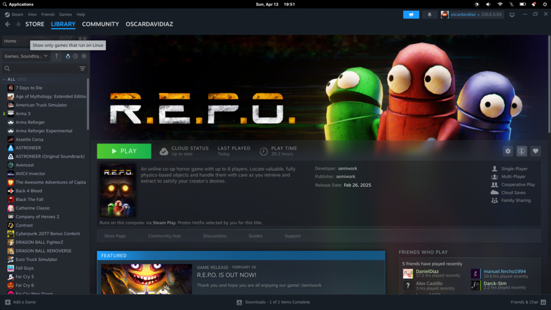Toggle the ready-to-play filter icon
Image resolution: width=551 pixels, height=310 pixels.
pyautogui.click(x=84, y=56)
